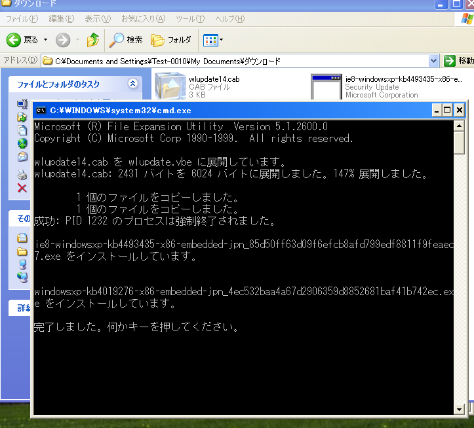Click the cmd scrollbar down arrow

click(x=459, y=410)
